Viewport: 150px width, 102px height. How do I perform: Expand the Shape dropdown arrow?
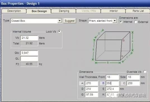(x=115, y=21)
